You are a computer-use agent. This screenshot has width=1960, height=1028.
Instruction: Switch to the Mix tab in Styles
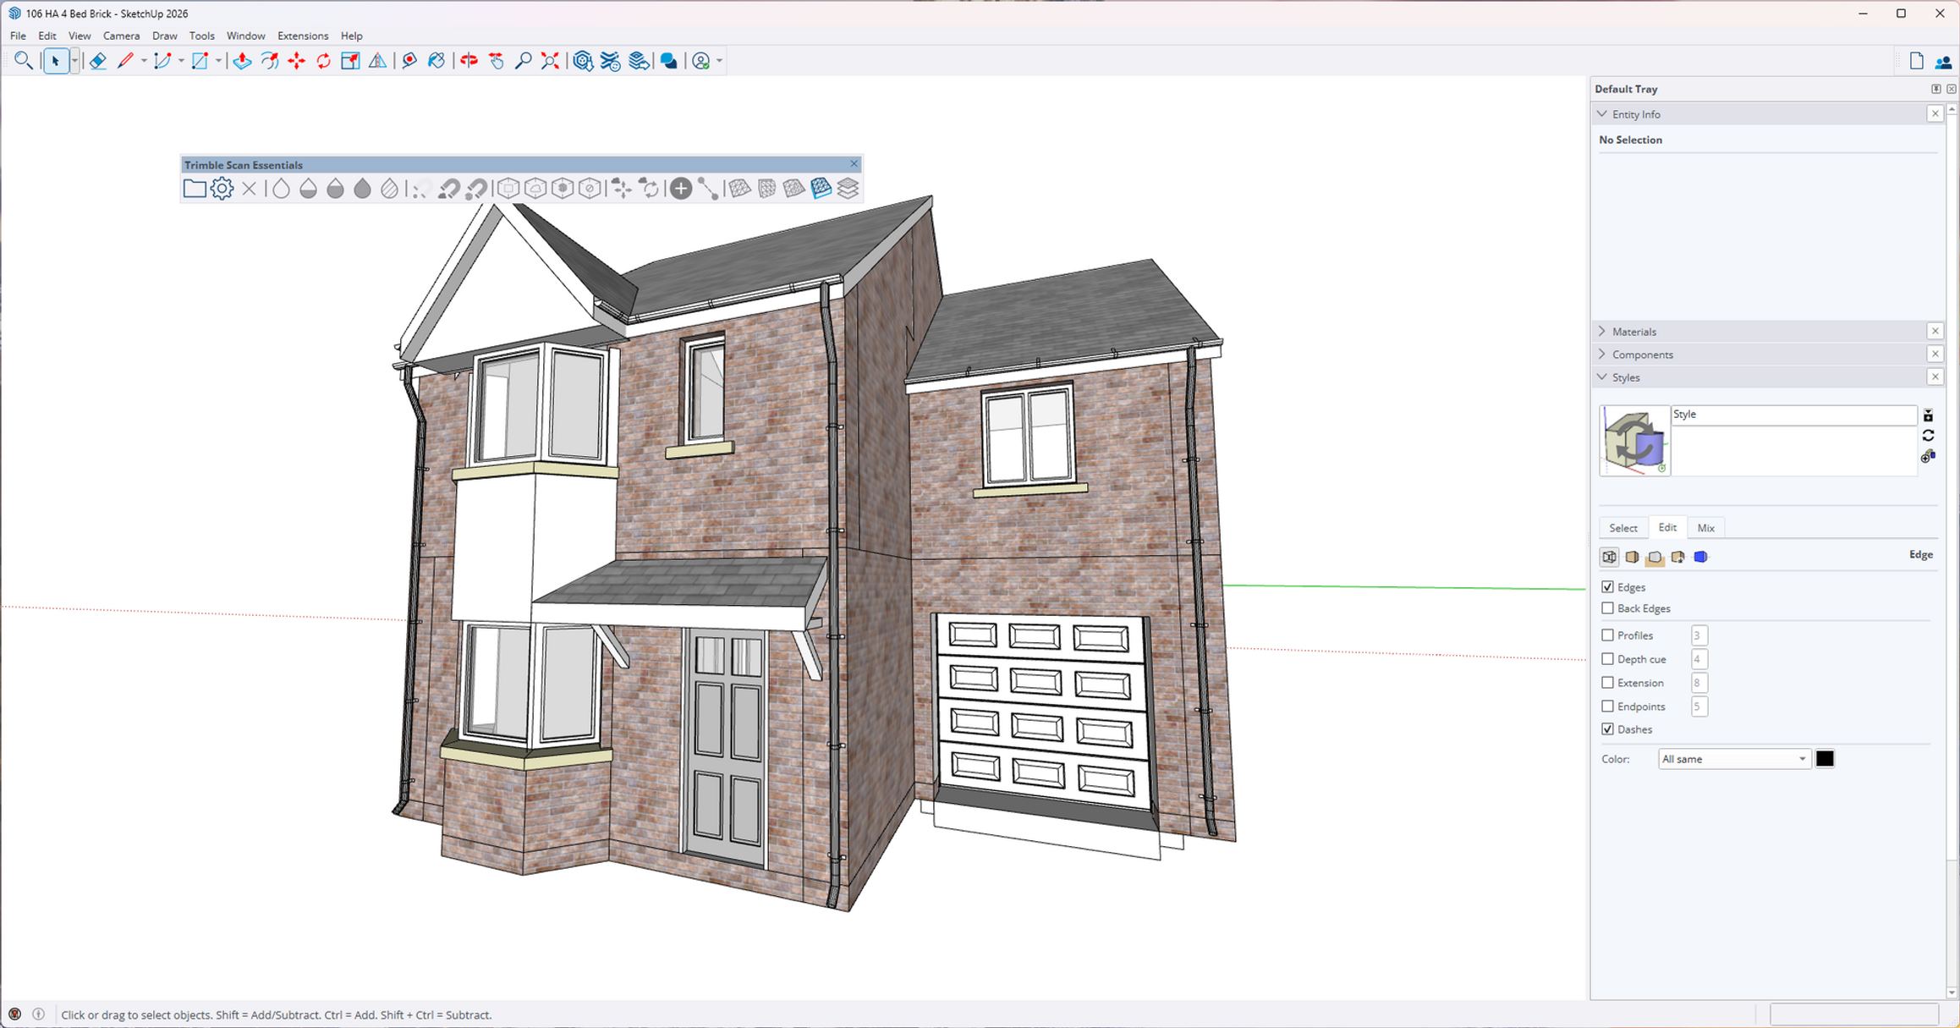coord(1706,527)
